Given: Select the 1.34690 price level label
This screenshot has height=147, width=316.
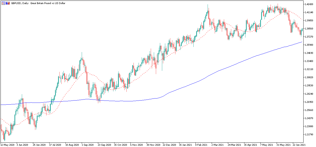Looking at the screenshot, I should (309, 53).
